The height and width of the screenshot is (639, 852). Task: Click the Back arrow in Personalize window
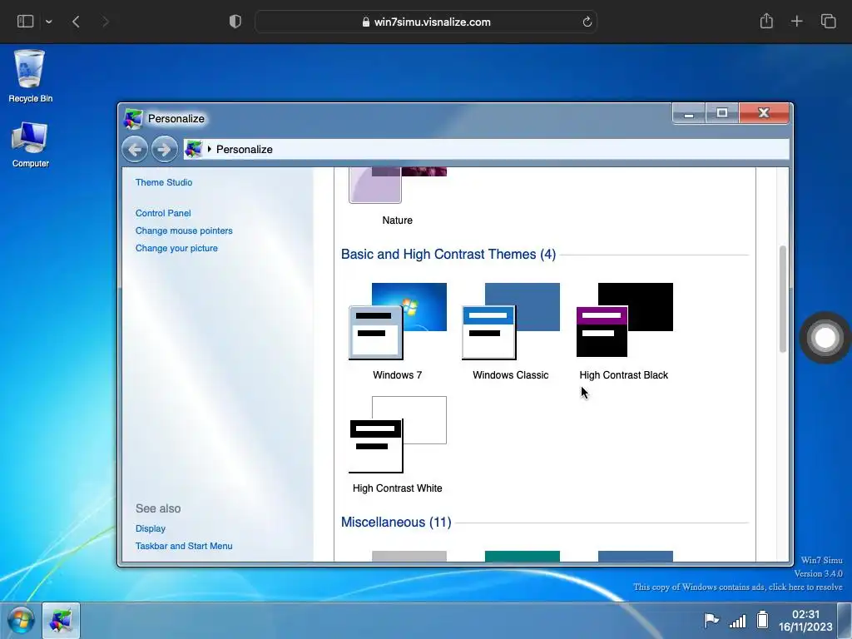click(135, 149)
